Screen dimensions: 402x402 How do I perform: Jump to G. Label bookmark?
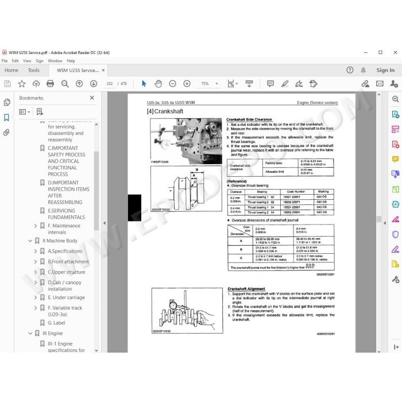(56, 323)
